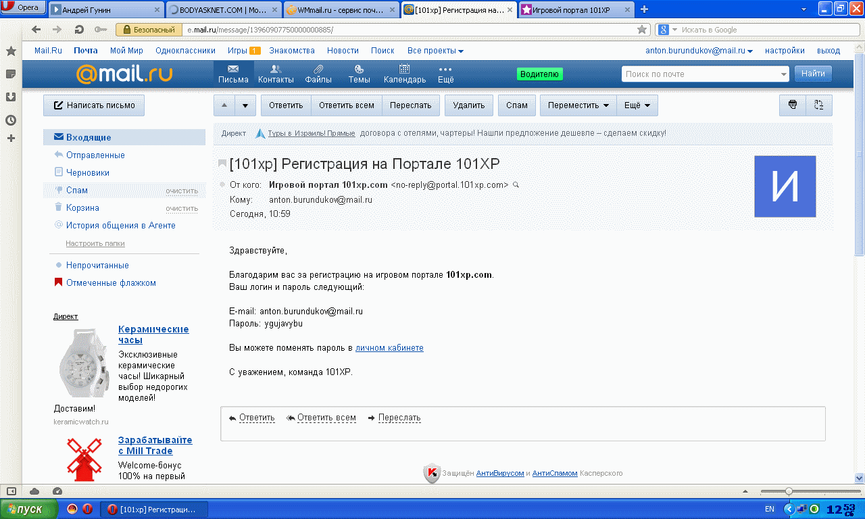Click the Удалить button
This screenshot has height=519, width=865.
click(469, 105)
